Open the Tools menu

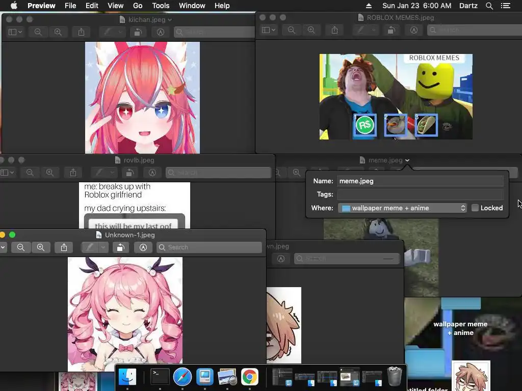[161, 6]
